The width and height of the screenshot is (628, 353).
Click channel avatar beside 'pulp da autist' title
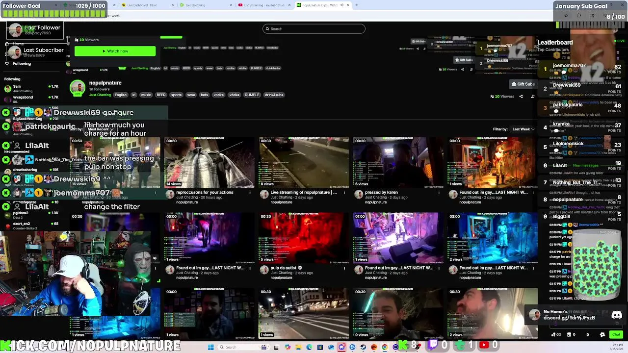[264, 270]
